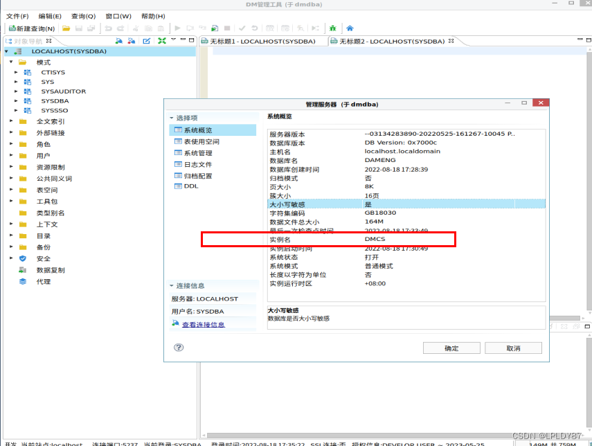
Task: Click the stop square toolbar icon
Action: coord(227,28)
